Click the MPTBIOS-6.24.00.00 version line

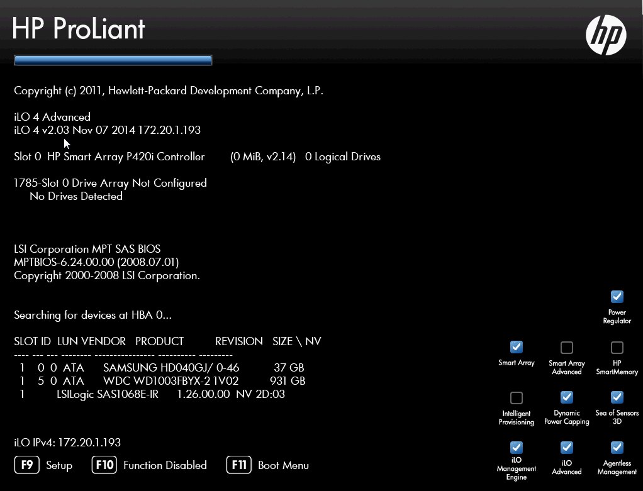(96, 262)
